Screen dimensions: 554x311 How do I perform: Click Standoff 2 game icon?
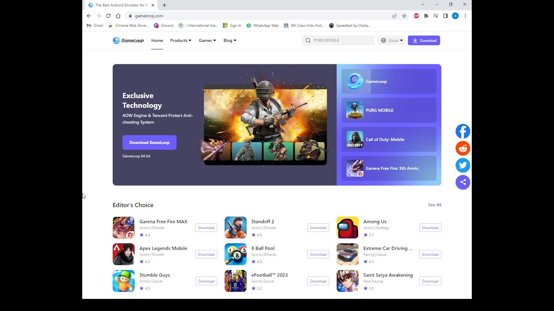(x=235, y=228)
